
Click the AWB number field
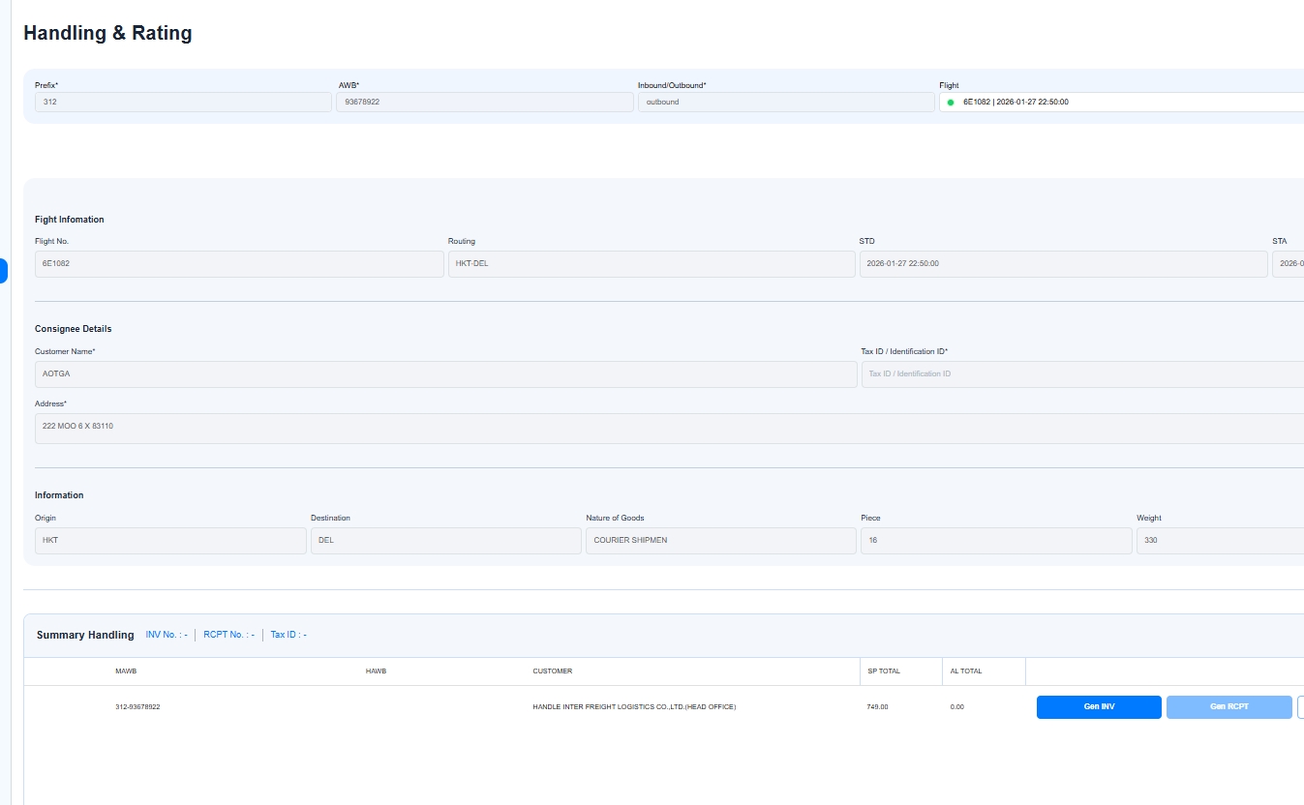click(484, 102)
